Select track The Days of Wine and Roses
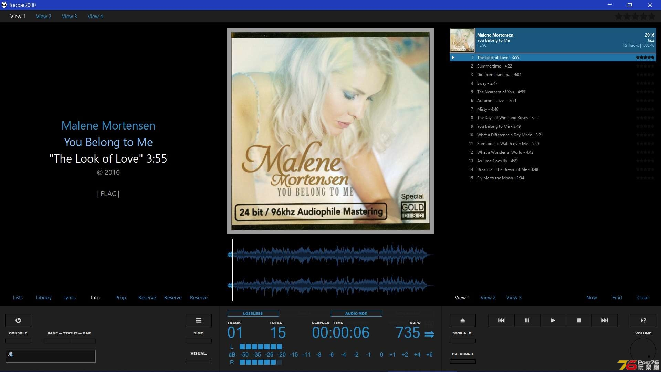Screen dimensions: 661x372 (553, 118)
